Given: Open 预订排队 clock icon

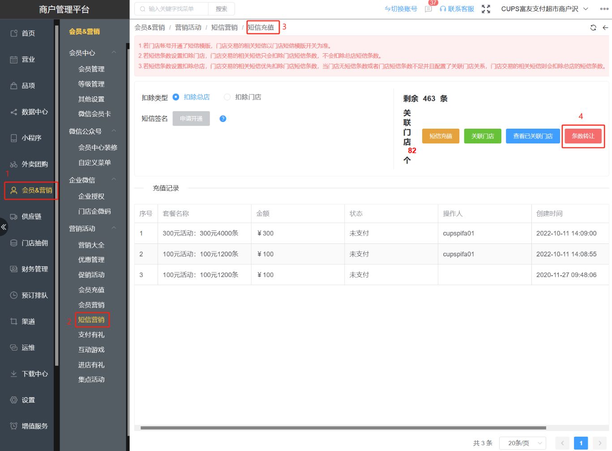Looking at the screenshot, I should [14, 295].
